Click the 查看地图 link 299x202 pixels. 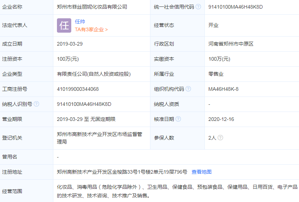pos(201,172)
